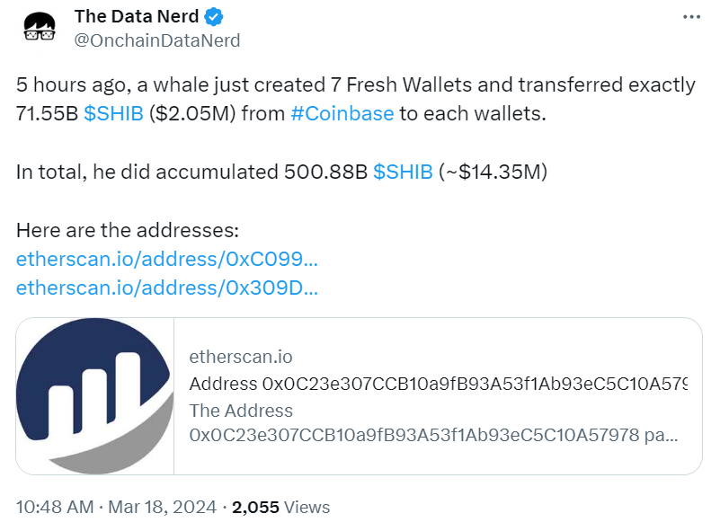Open 'The Data Nerd' display name
Viewport: 720px width, 531px height.
(x=137, y=16)
